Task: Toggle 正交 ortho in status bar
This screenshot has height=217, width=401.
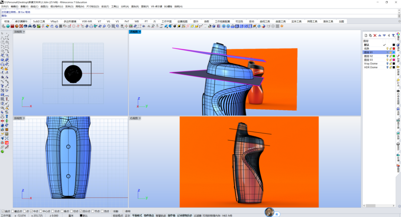Action: tap(127, 216)
